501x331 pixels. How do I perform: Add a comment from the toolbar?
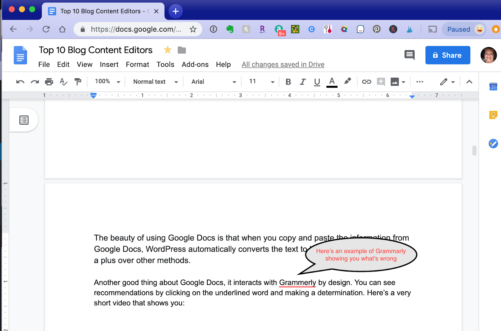pos(381,82)
